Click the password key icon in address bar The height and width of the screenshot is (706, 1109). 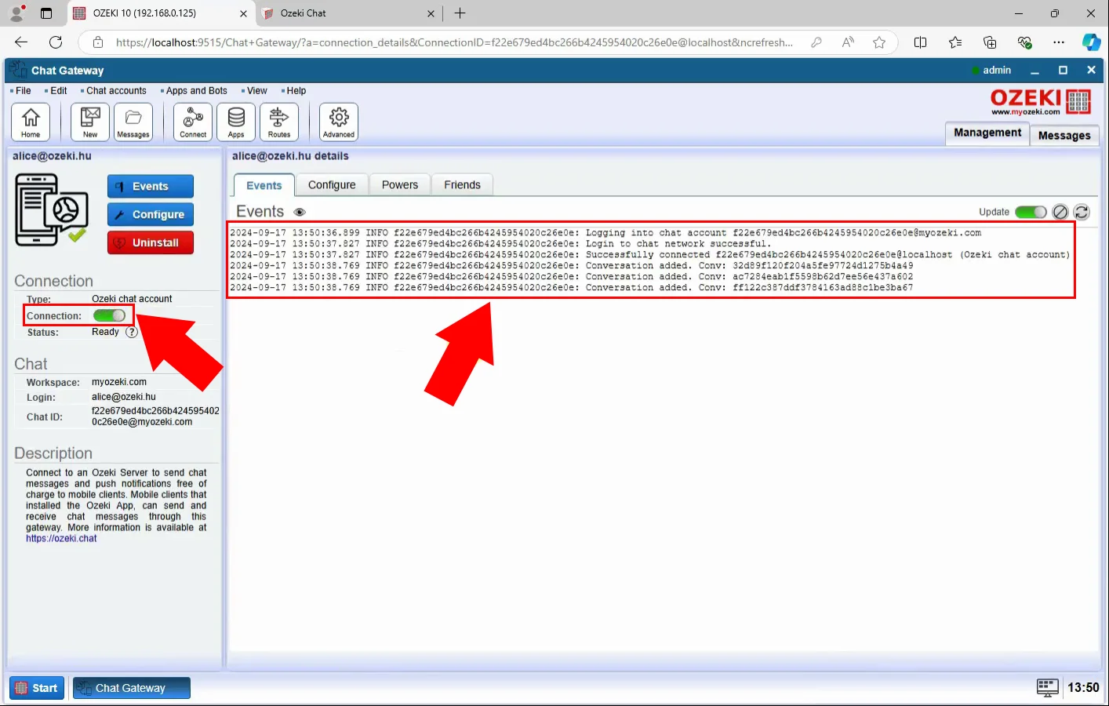pyautogui.click(x=816, y=42)
